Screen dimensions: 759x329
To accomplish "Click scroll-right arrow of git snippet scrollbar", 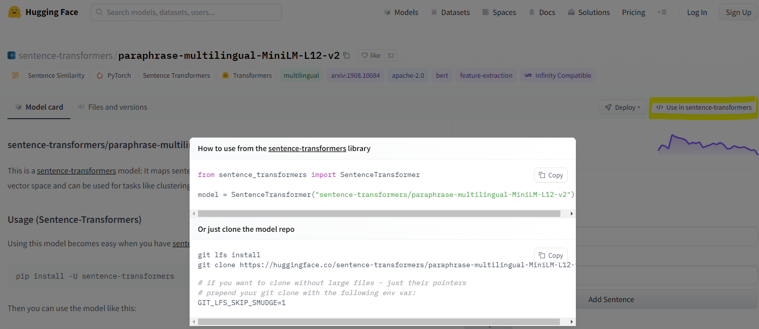I will [x=572, y=322].
